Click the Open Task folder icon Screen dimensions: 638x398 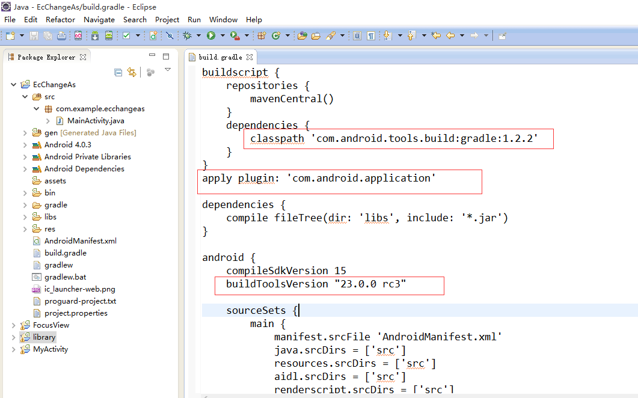[x=316, y=36]
